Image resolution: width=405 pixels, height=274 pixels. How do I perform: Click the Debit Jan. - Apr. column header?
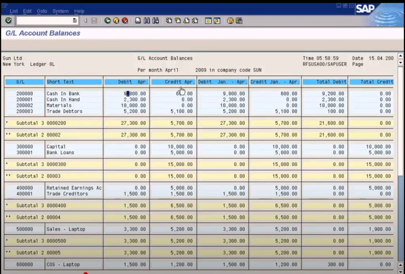[x=223, y=82]
